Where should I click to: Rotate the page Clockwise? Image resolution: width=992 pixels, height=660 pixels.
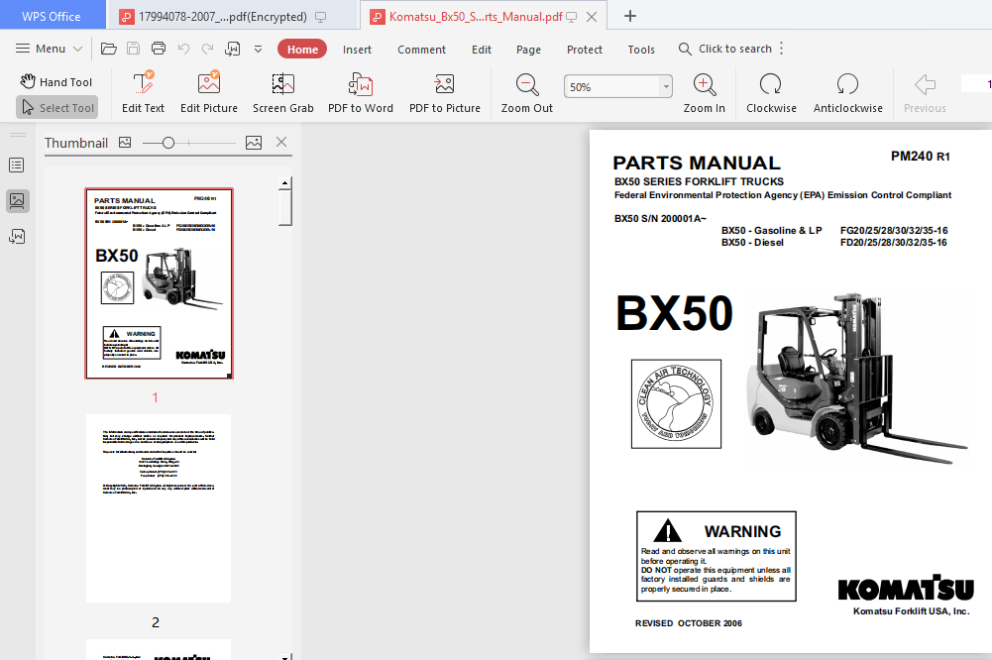point(771,92)
